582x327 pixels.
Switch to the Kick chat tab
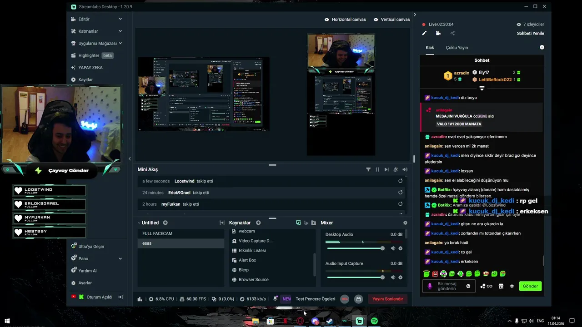pyautogui.click(x=430, y=48)
